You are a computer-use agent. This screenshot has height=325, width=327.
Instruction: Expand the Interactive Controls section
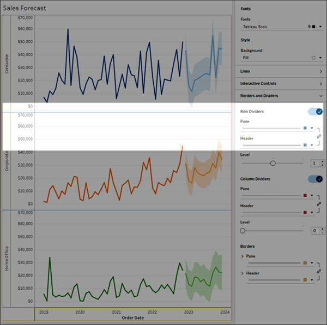(x=281, y=84)
